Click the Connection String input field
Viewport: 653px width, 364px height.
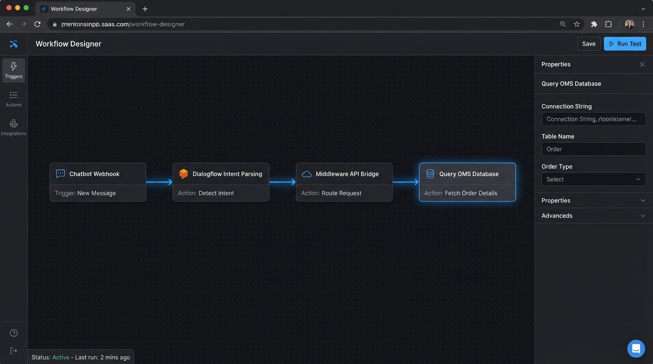click(593, 119)
